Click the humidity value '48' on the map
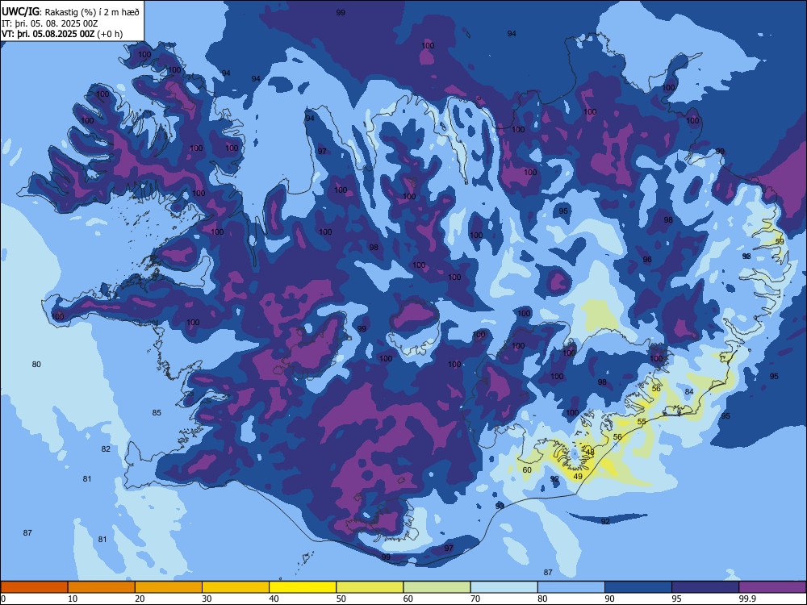Viewport: 807px width, 605px height. point(591,453)
